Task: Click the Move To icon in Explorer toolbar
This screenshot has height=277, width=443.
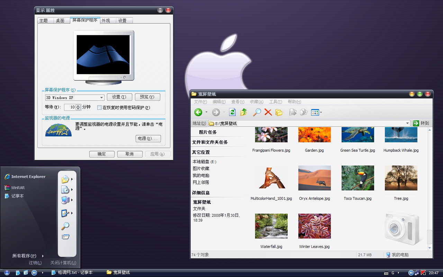Action: [293, 112]
